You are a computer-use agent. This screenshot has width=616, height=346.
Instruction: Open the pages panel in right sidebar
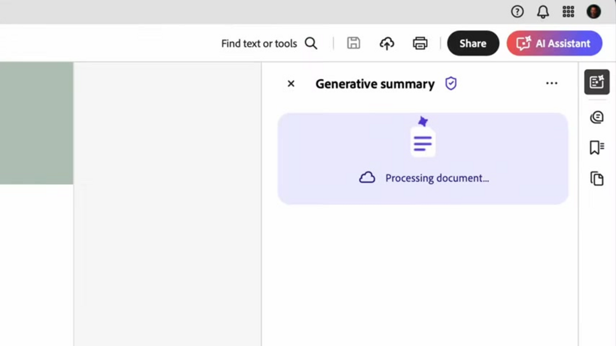click(597, 178)
